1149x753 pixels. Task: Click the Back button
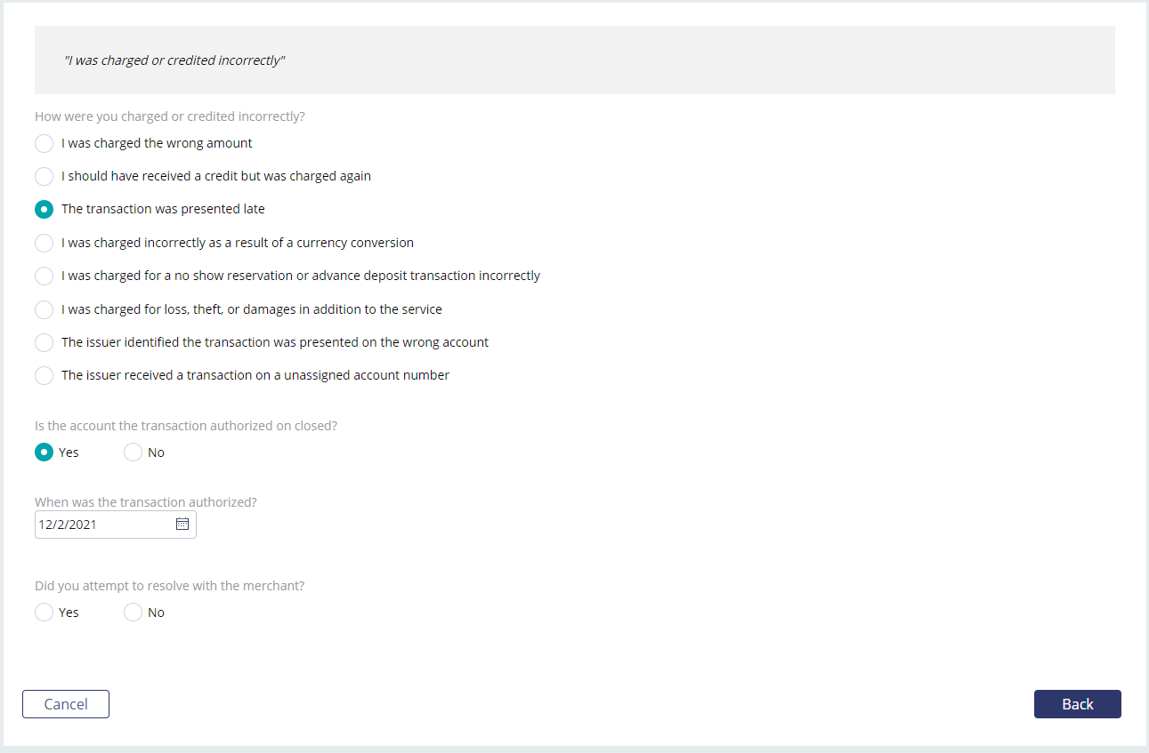point(1078,704)
